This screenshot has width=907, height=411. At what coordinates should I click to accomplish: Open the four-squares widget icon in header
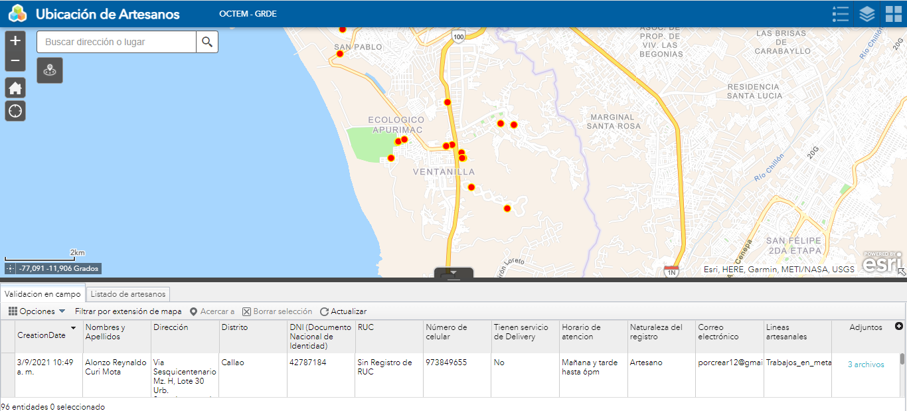point(893,14)
